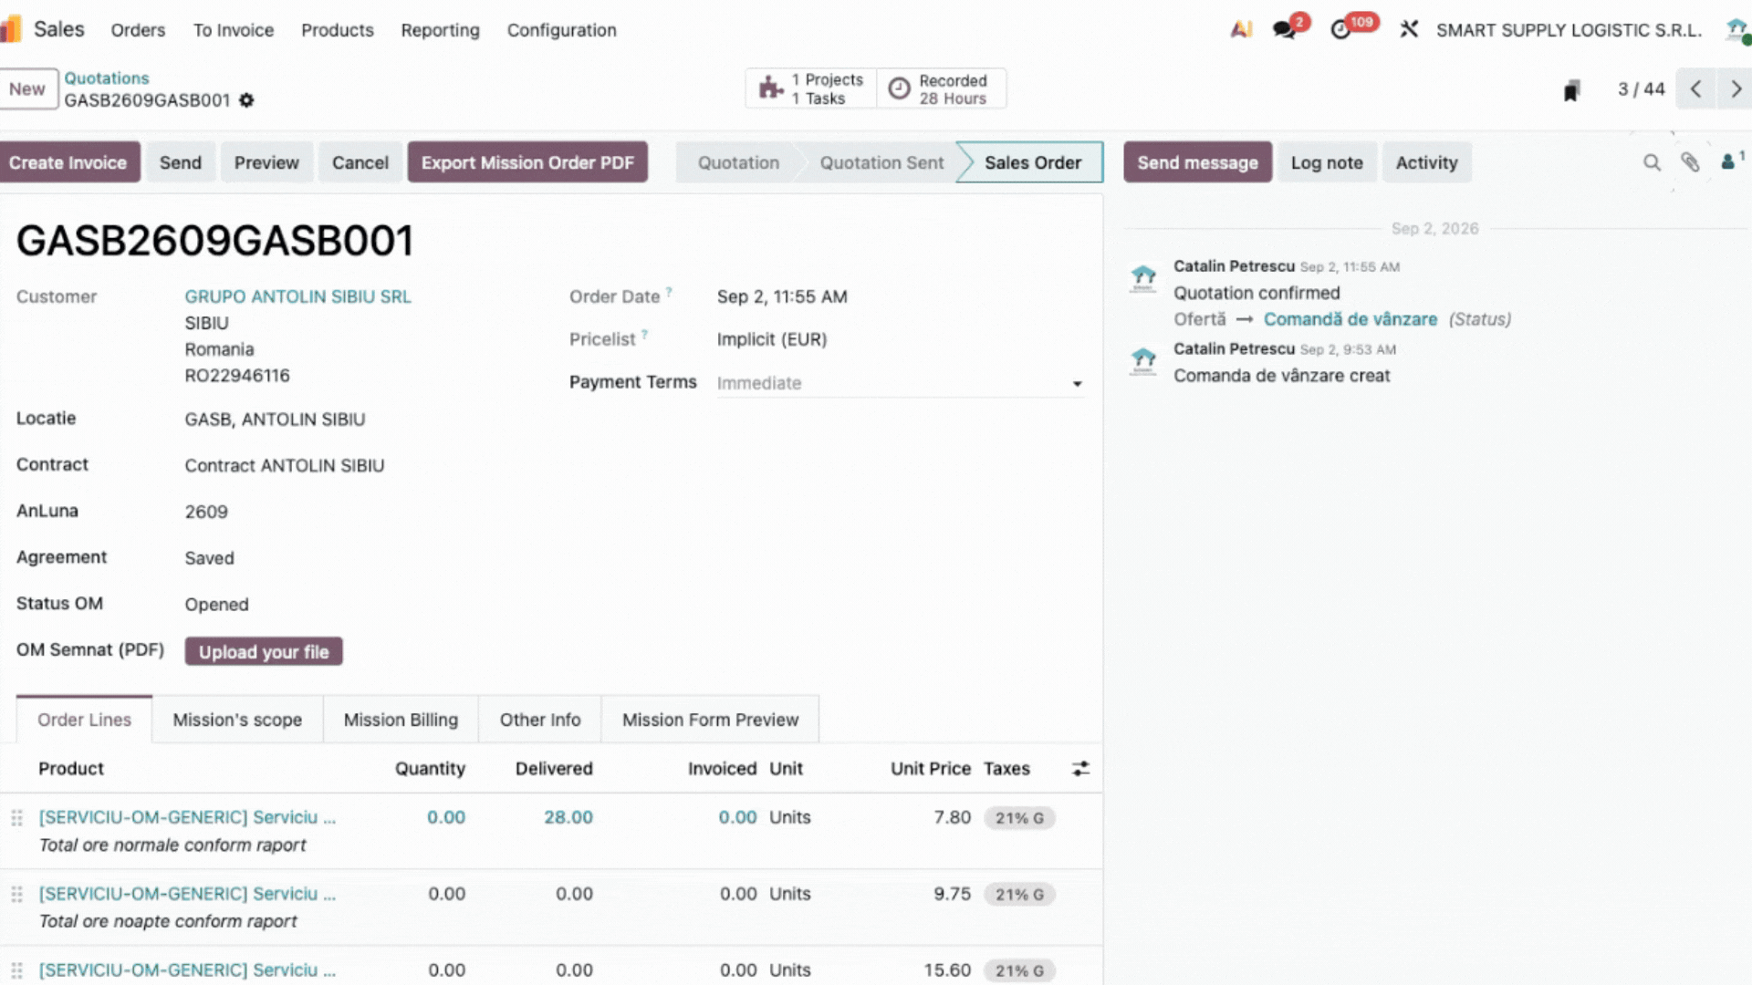
Task: Grab the drag handle of Total ore normale line
Action: pos(16,818)
